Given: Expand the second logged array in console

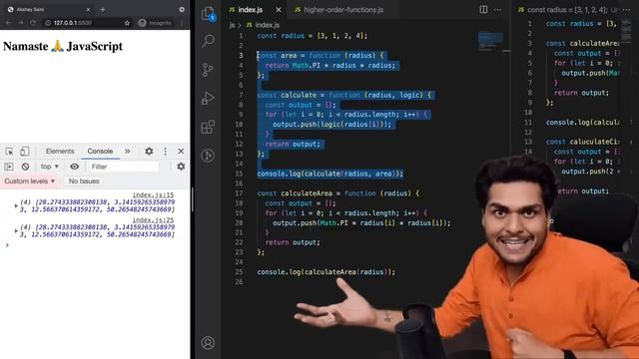Looking at the screenshot, I should pyautogui.click(x=16, y=230).
